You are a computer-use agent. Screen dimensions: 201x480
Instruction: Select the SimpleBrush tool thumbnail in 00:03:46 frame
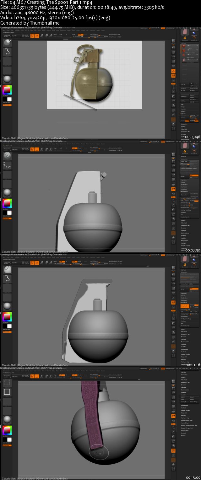click(x=185, y=38)
